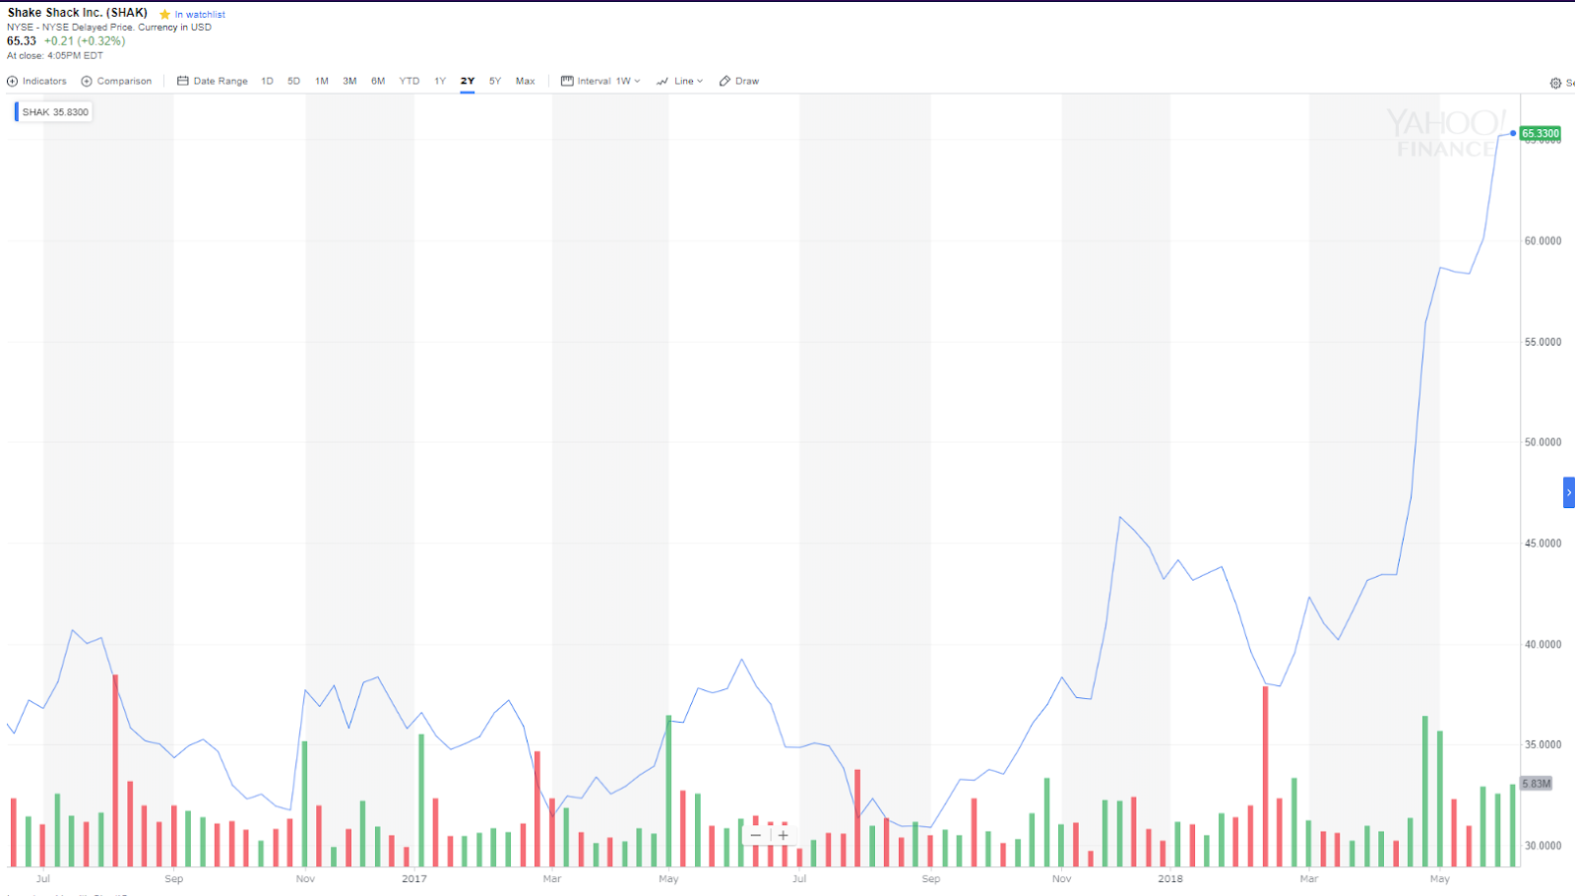Click the 60.0000 price axis label
1575x896 pixels.
click(1543, 241)
